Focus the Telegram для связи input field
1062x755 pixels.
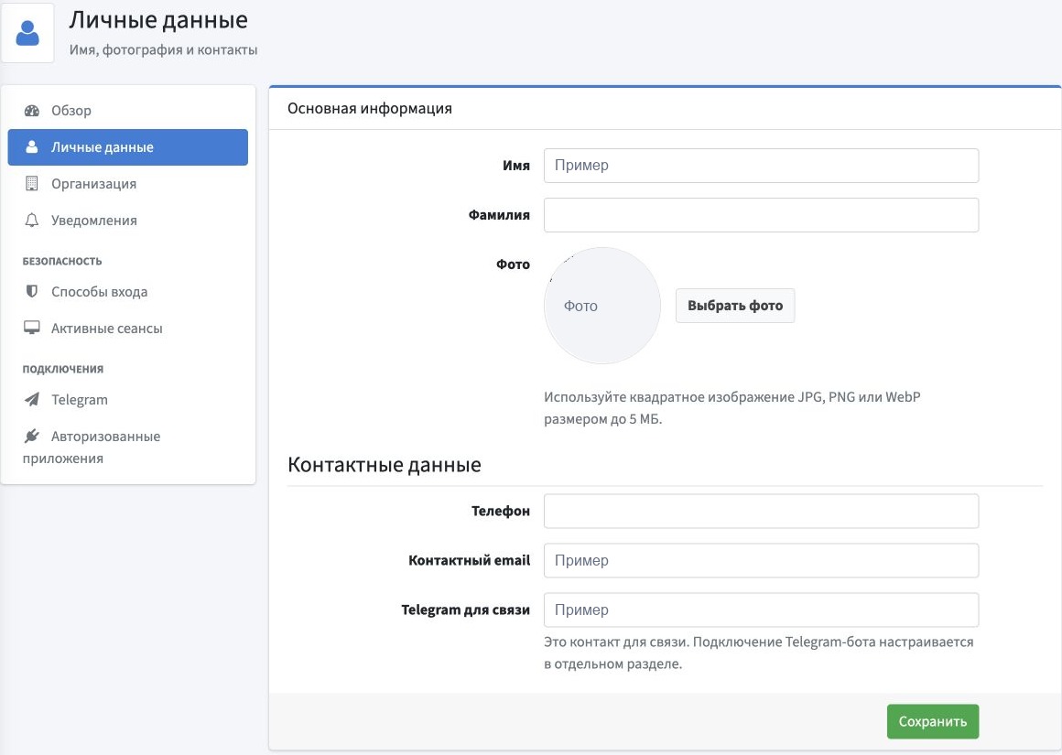762,610
